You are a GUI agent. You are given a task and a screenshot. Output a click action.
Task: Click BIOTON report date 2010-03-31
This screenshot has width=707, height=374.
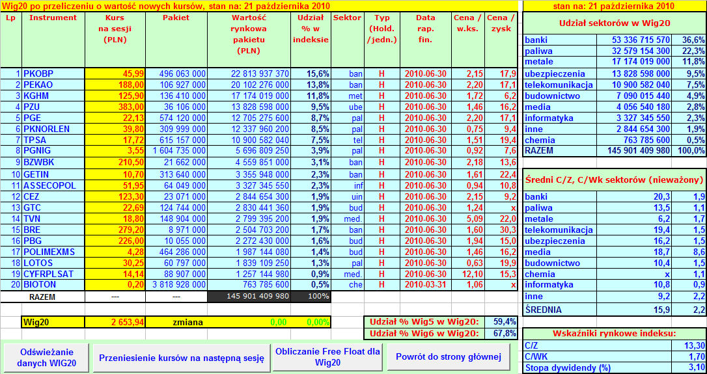click(x=426, y=285)
